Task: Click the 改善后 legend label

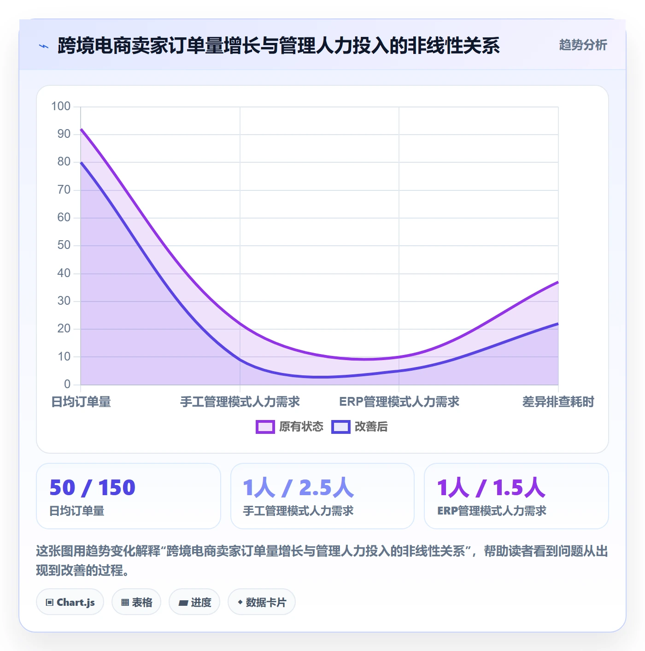Action: [x=371, y=427]
